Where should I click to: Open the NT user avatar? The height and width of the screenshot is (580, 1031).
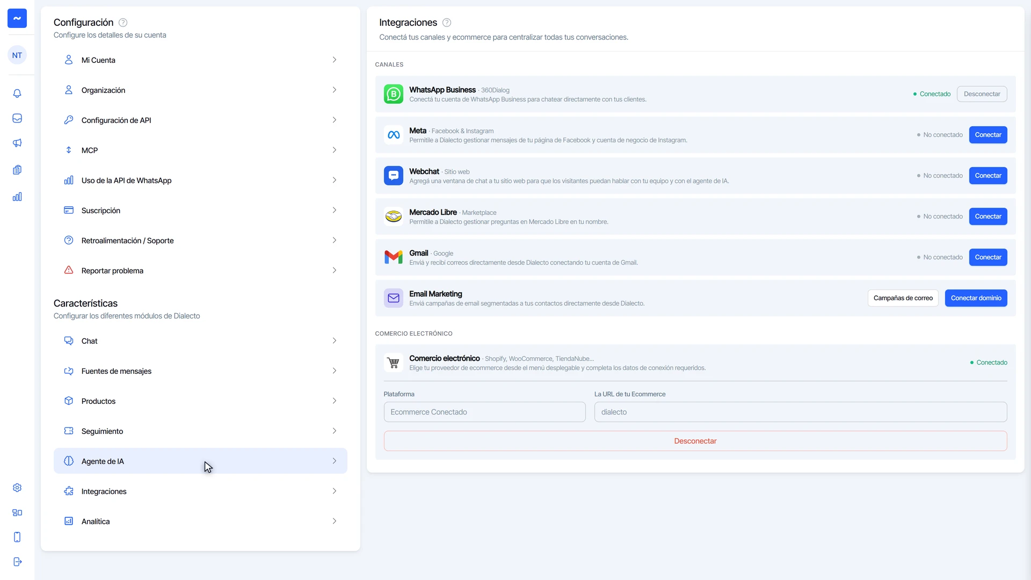pyautogui.click(x=17, y=55)
